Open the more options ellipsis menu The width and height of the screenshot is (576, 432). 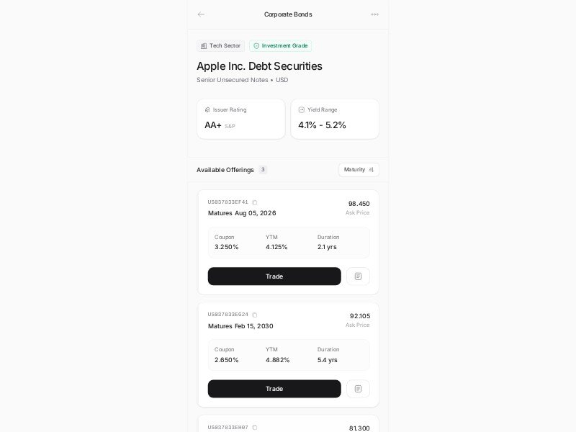(x=374, y=14)
